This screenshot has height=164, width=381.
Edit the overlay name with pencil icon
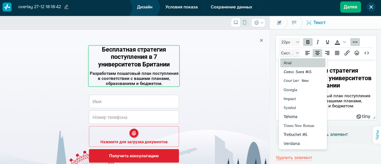tap(66, 7)
